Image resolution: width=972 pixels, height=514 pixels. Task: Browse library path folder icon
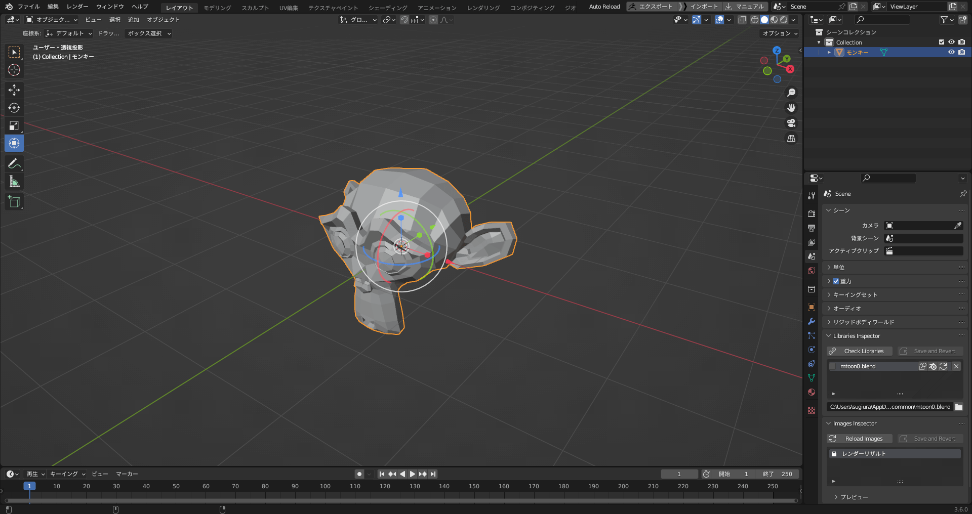pos(958,407)
